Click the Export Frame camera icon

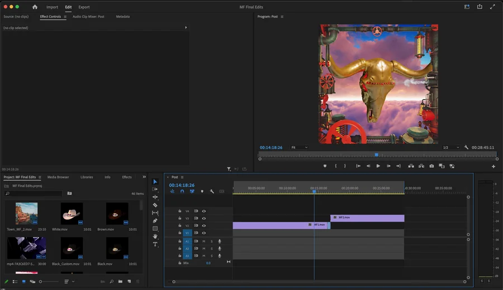coord(431,166)
